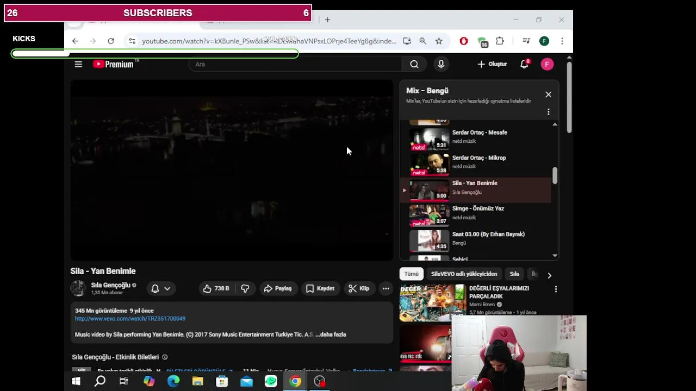The width and height of the screenshot is (696, 391).
Task: Open the vevo.com/watch link in description
Action: [130, 319]
